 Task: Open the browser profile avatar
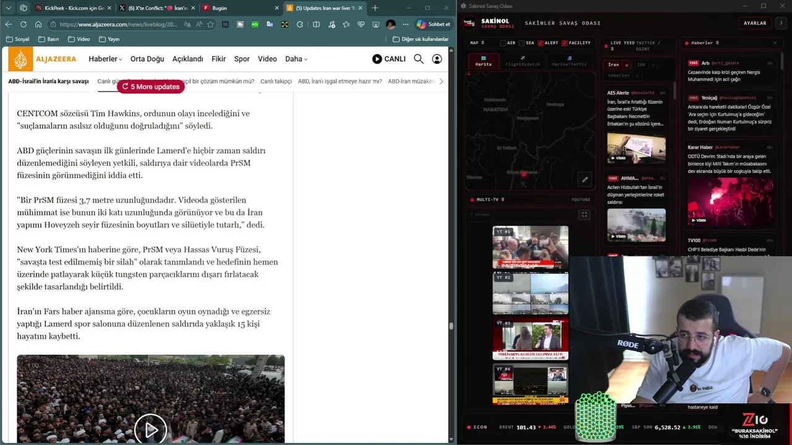pyautogui.click(x=390, y=24)
